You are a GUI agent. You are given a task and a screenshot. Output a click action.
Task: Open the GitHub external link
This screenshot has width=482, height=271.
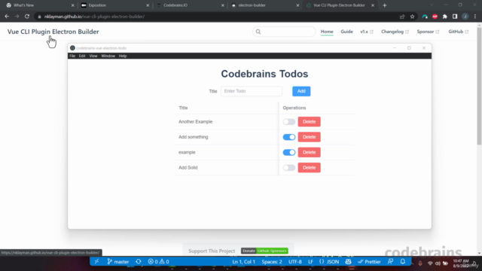(459, 32)
